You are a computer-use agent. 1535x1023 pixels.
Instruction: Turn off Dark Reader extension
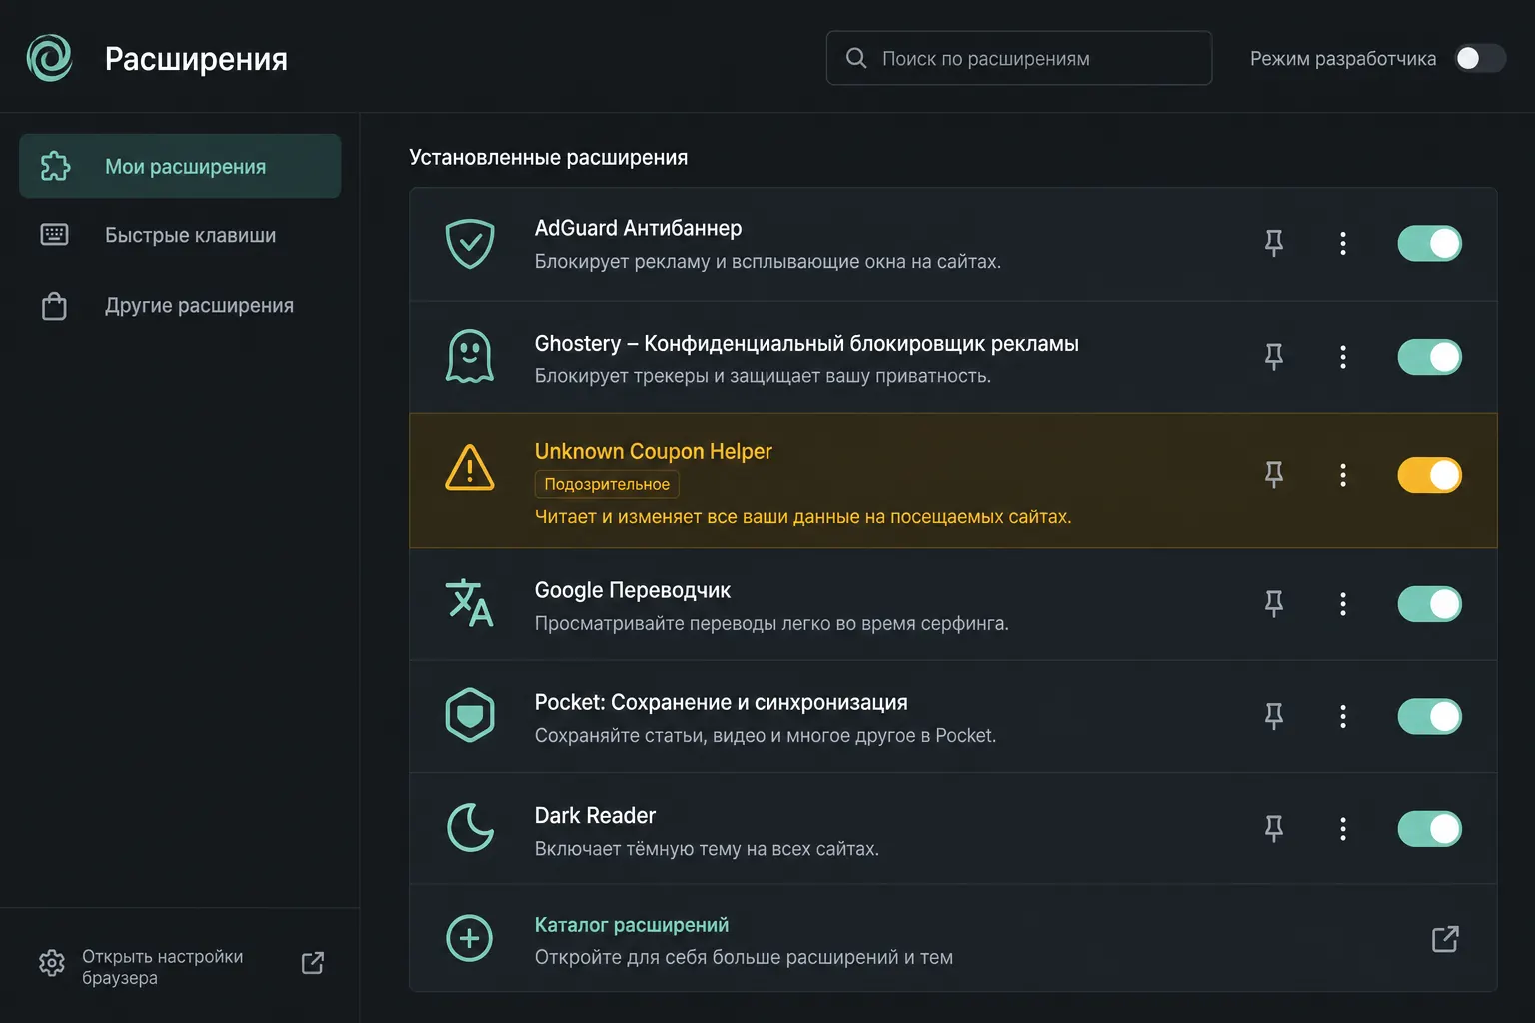(1430, 829)
